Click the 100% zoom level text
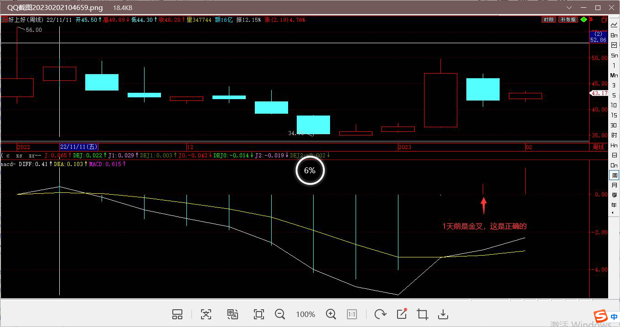620x327 pixels. [x=305, y=314]
